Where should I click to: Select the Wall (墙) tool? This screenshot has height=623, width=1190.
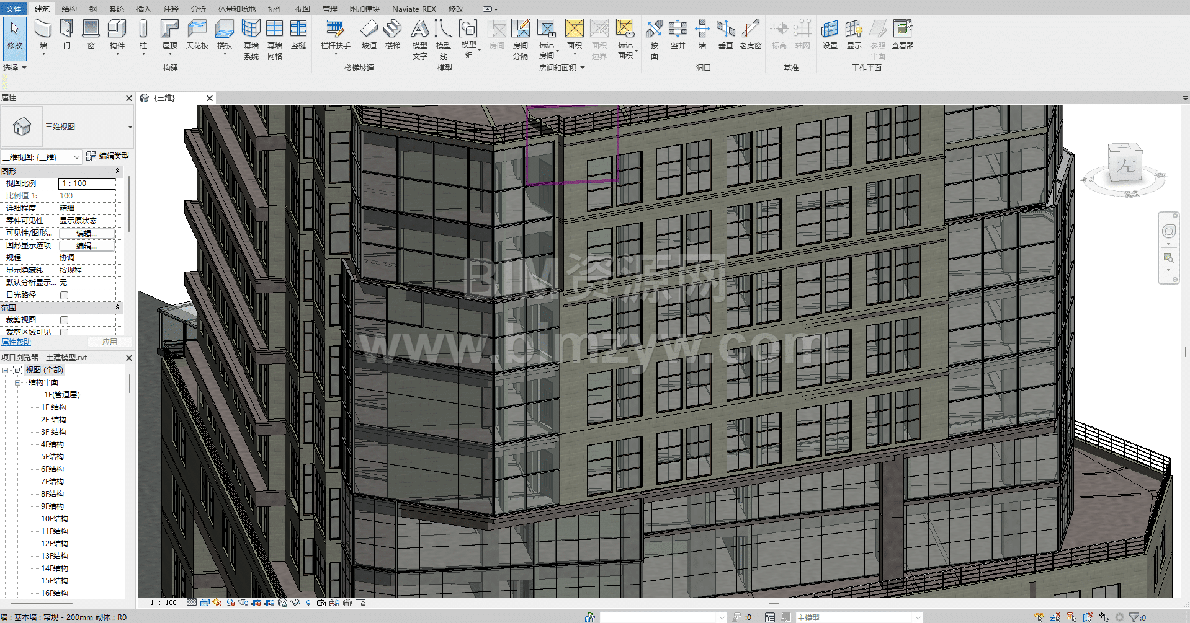pyautogui.click(x=43, y=35)
